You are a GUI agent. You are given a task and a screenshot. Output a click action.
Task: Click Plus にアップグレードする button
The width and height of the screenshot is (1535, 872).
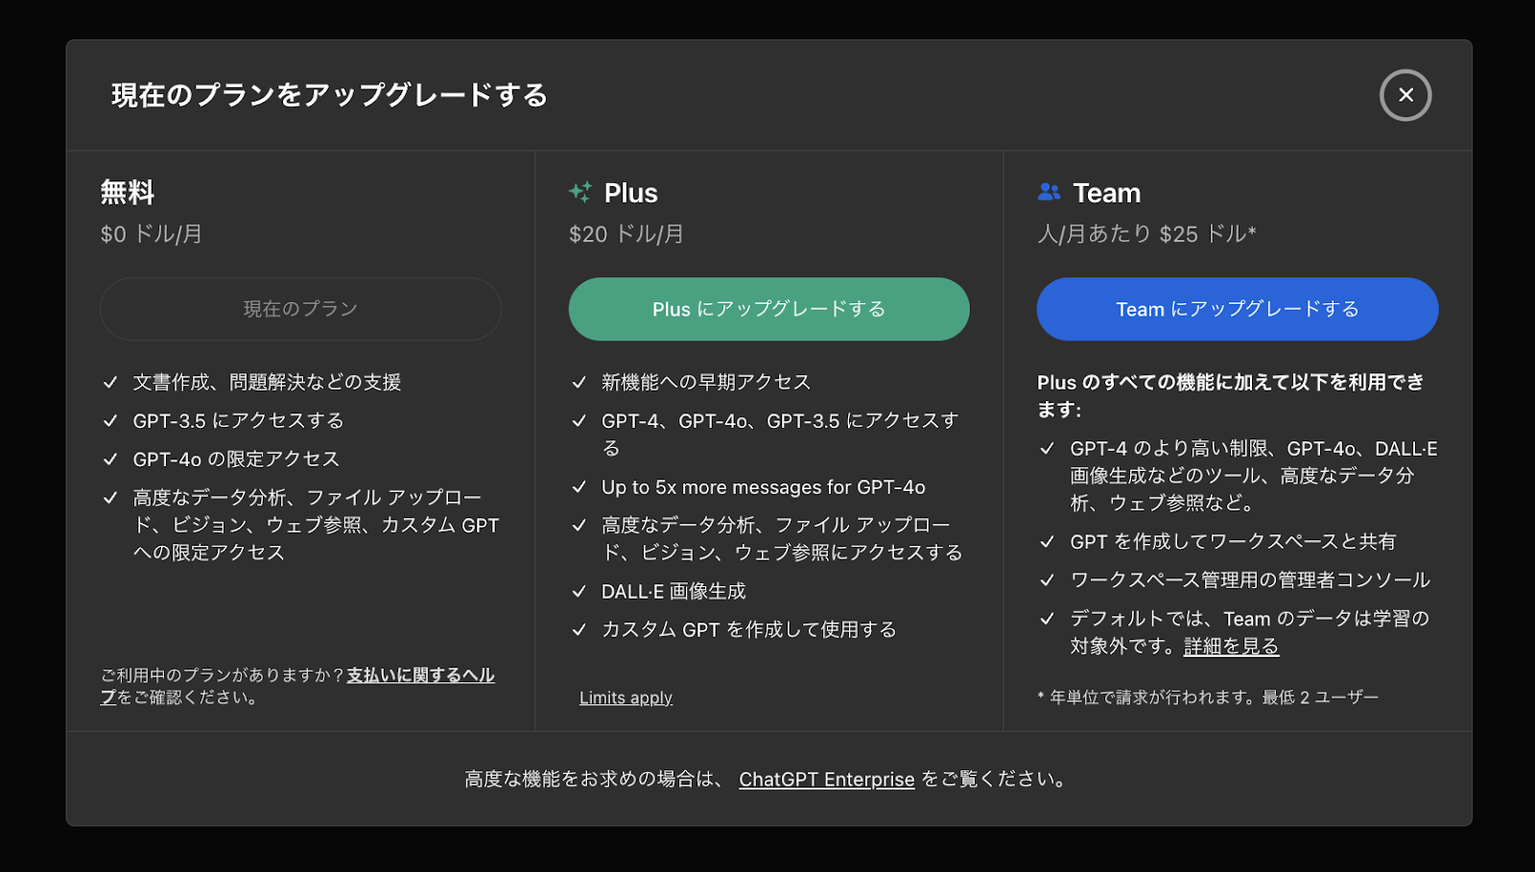[x=769, y=309]
